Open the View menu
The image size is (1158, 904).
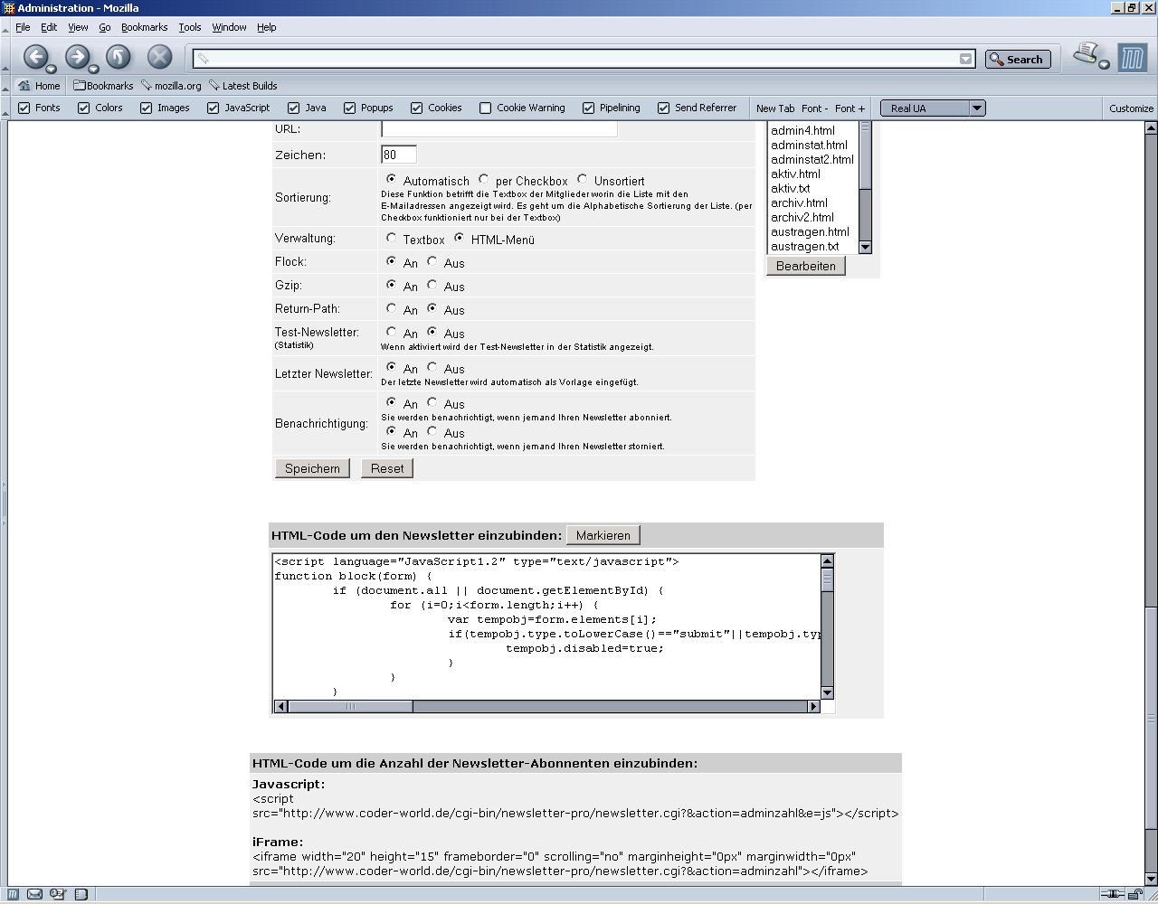[x=78, y=27]
